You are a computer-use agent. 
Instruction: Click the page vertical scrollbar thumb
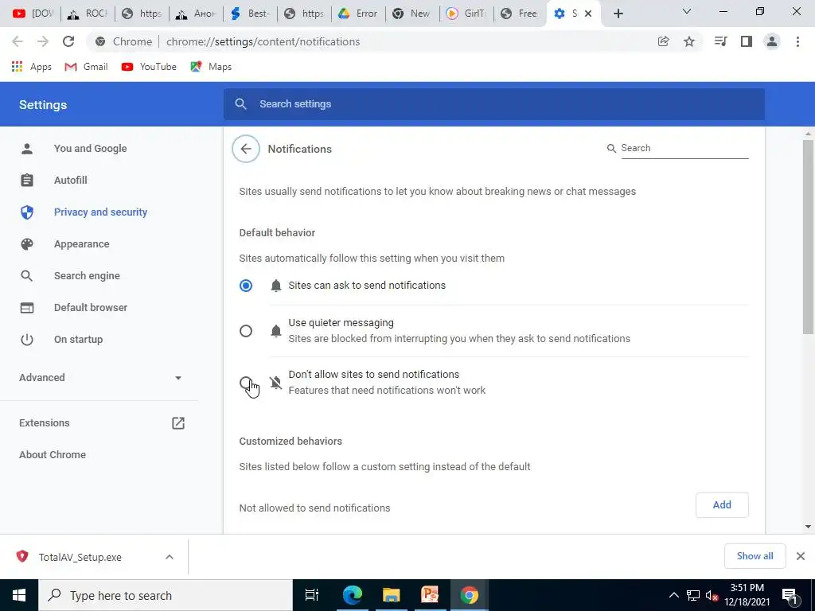click(x=808, y=236)
